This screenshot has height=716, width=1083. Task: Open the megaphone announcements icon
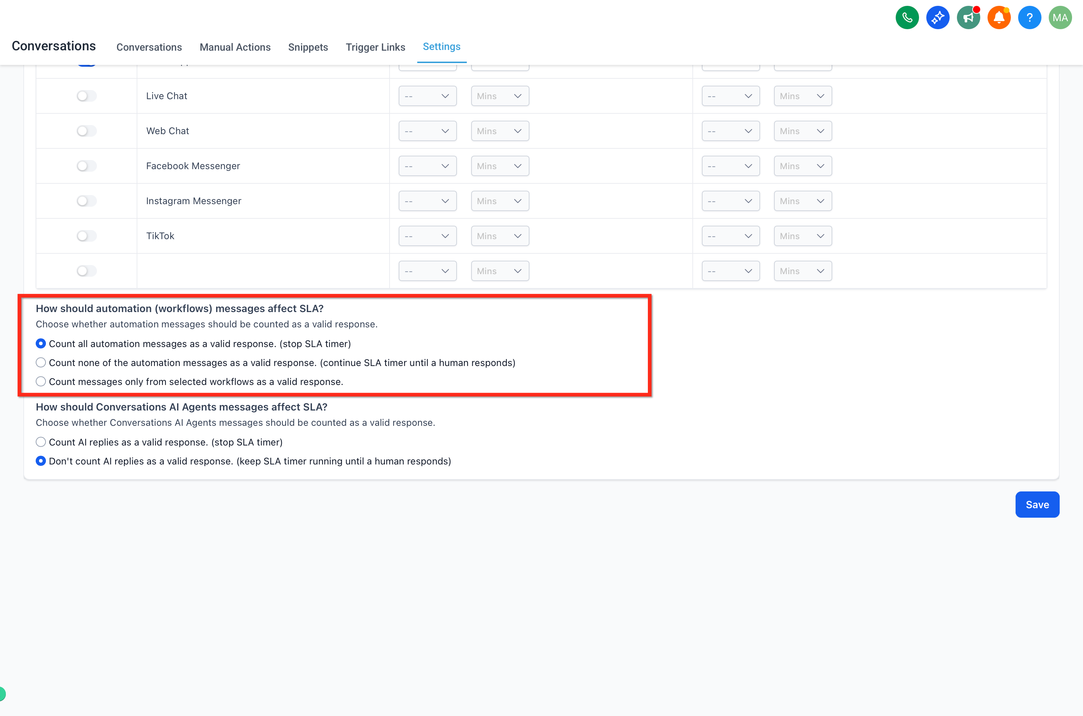968,18
